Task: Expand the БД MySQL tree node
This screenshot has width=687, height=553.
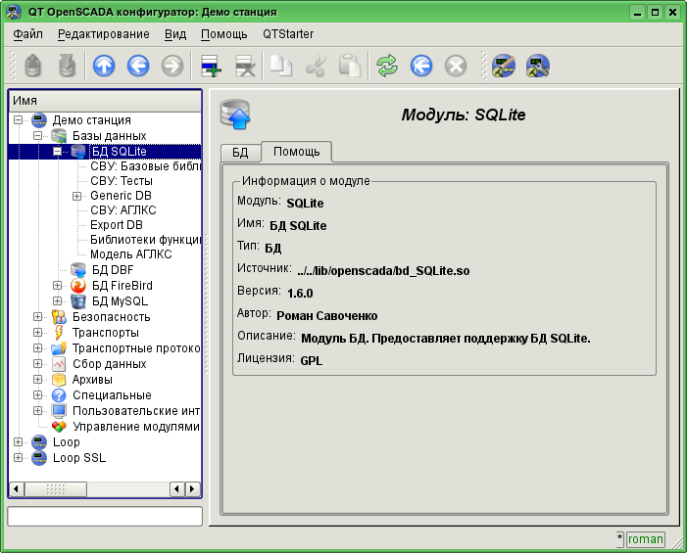Action: tap(57, 301)
